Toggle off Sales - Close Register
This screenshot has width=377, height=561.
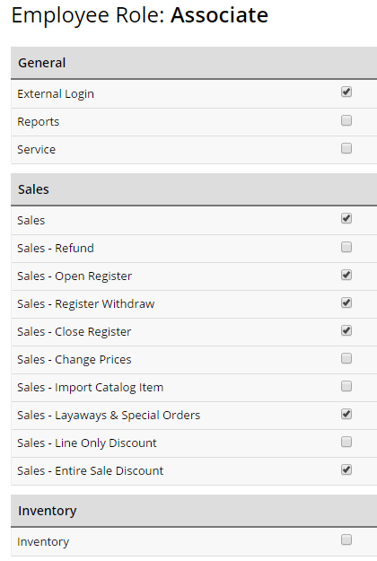[346, 330]
